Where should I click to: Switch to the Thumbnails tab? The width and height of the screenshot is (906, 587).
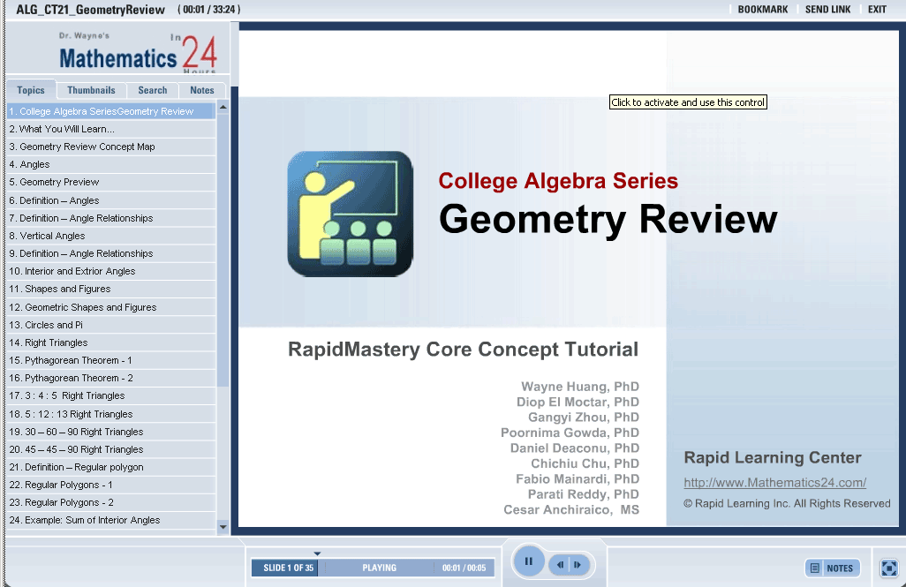(x=91, y=90)
